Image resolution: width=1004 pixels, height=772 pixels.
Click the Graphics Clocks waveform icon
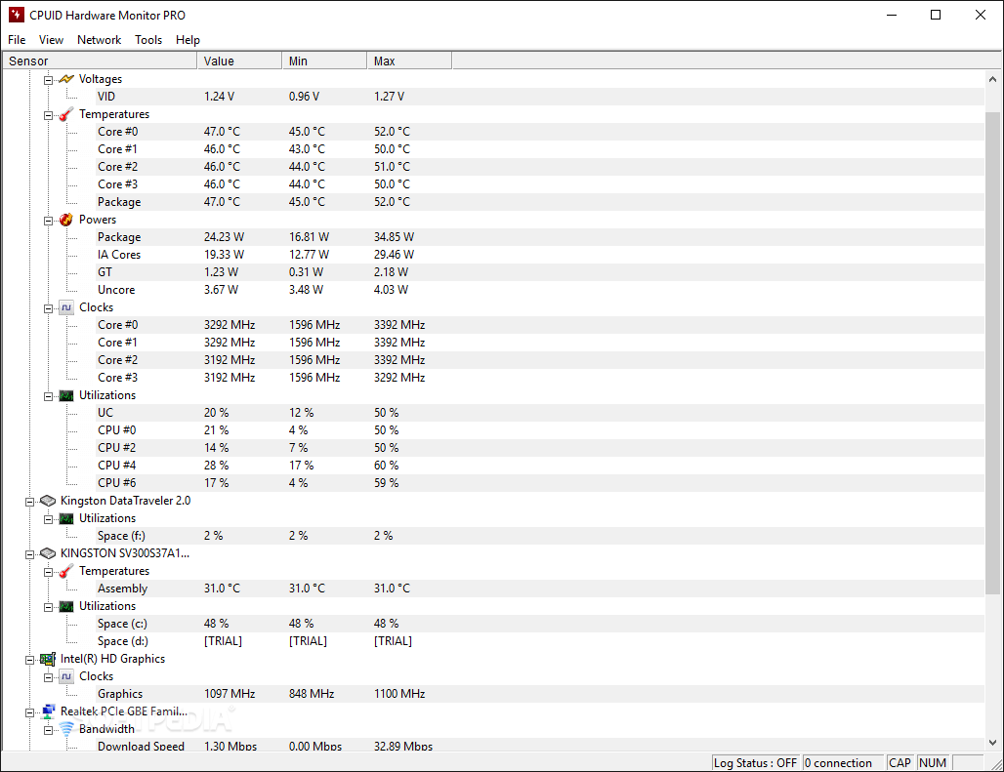coord(66,676)
